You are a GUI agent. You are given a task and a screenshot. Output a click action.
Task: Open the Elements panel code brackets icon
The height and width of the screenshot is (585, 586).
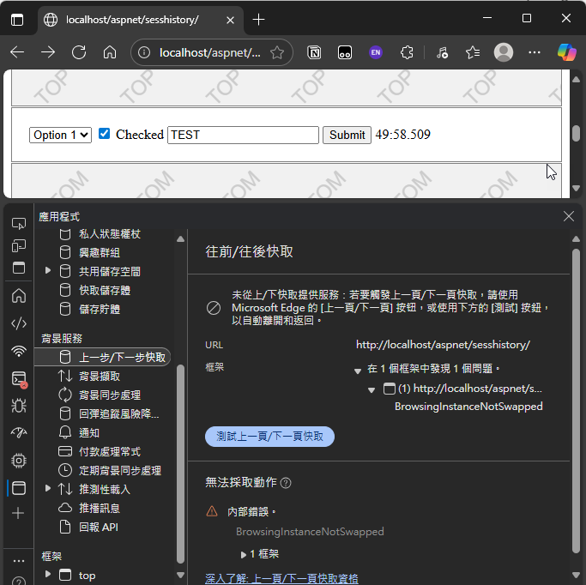[x=18, y=323]
